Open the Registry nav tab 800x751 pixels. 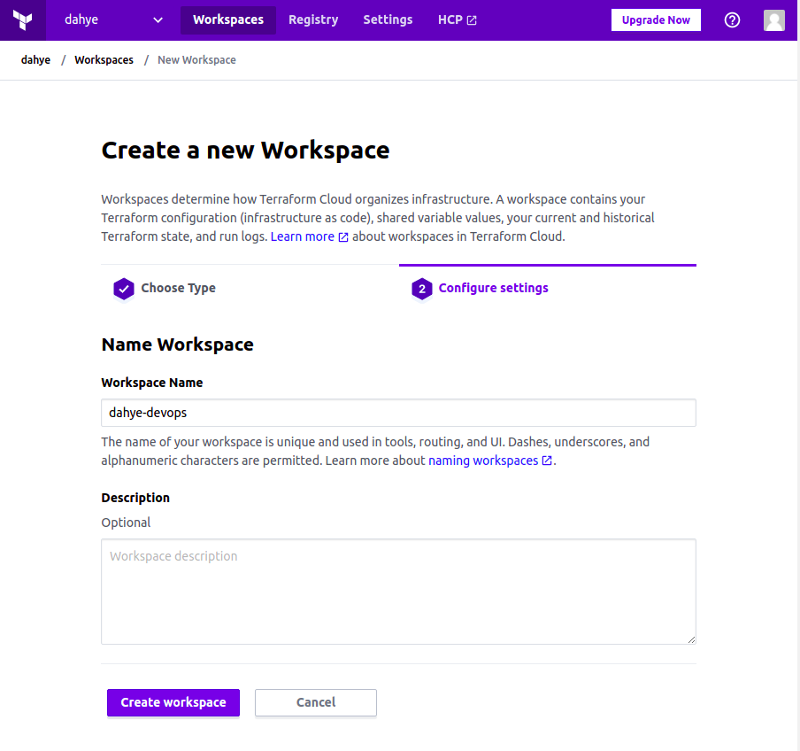313,19
